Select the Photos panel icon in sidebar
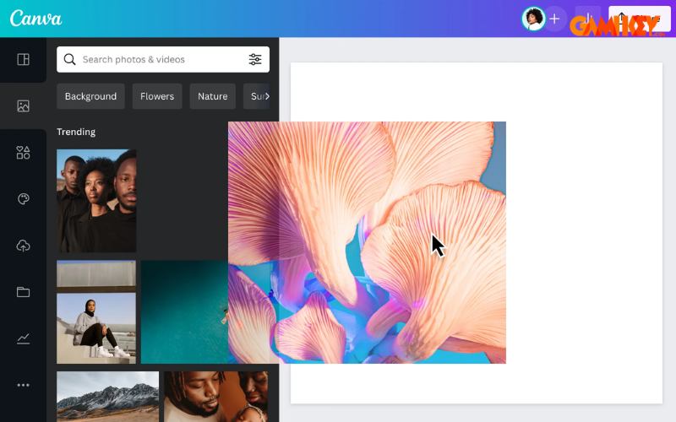 (24, 106)
